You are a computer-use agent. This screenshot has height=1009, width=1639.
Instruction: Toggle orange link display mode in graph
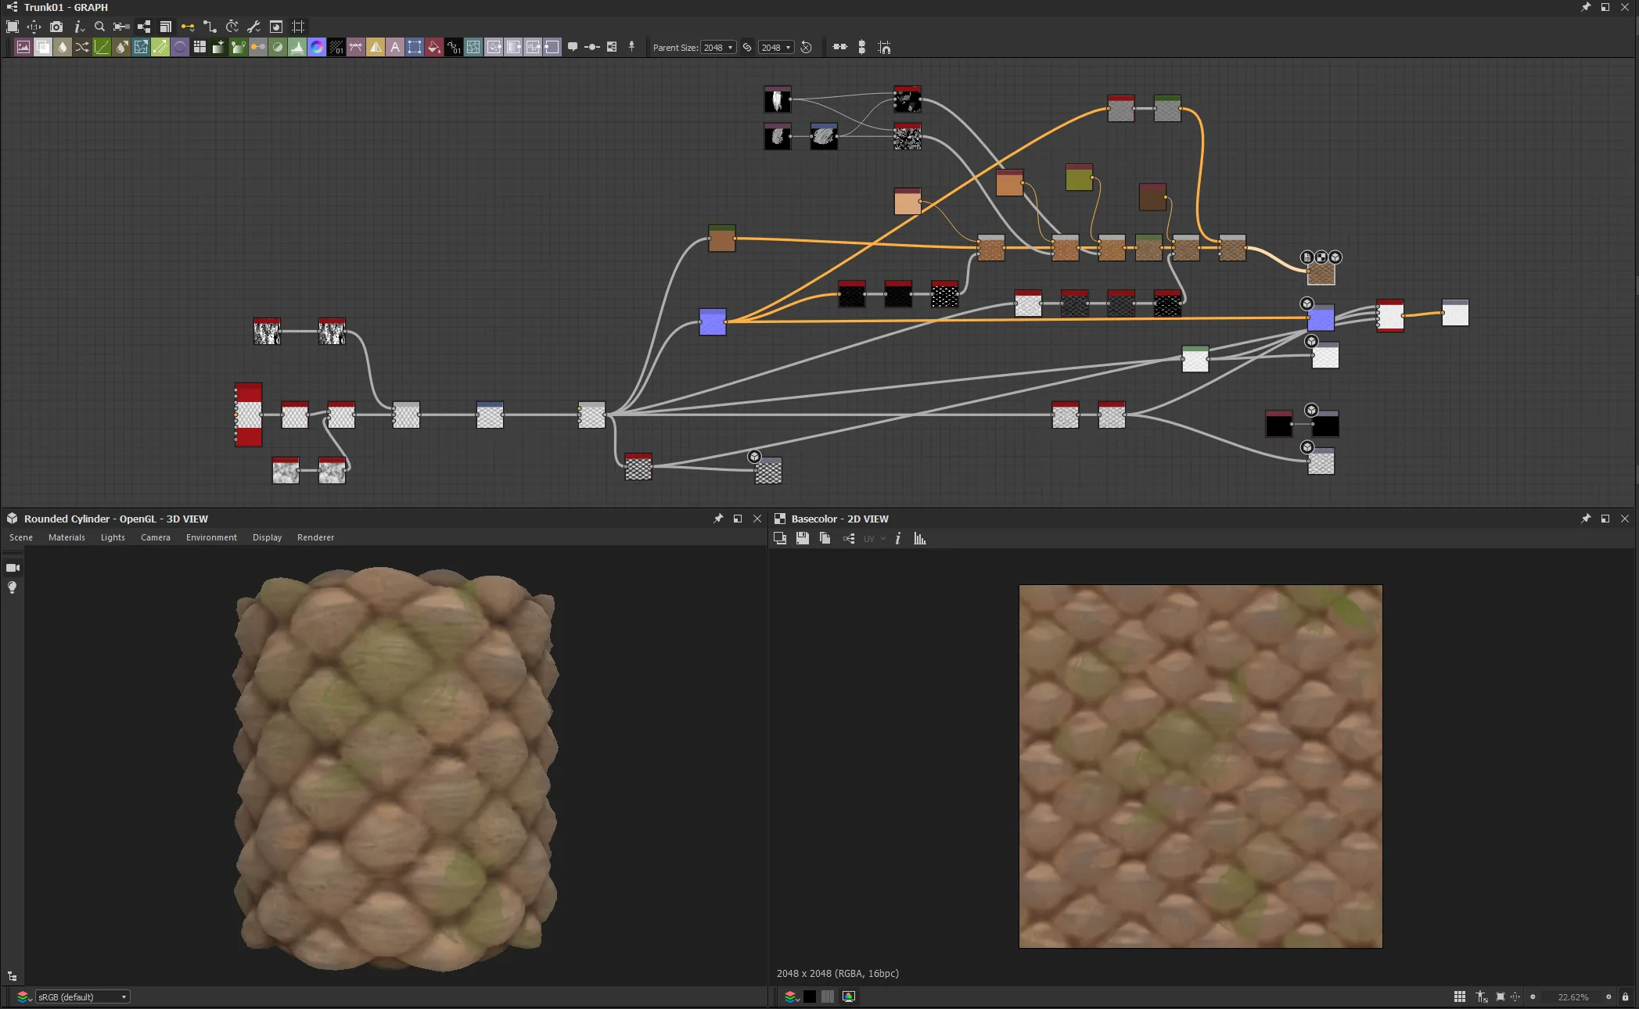pyautogui.click(x=188, y=27)
